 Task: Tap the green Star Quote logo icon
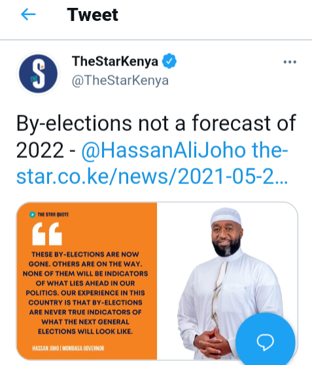click(33, 214)
